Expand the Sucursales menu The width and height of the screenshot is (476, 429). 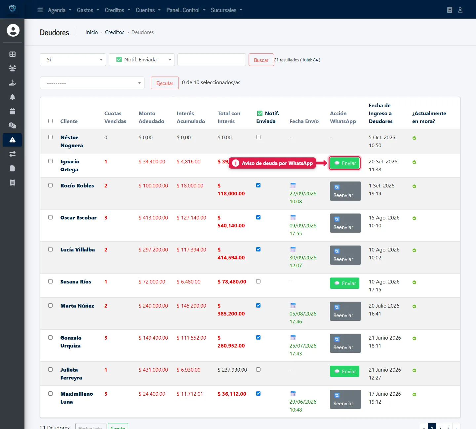[227, 10]
